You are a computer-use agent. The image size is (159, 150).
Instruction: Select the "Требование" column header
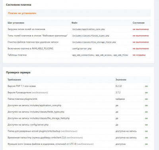(14, 80)
